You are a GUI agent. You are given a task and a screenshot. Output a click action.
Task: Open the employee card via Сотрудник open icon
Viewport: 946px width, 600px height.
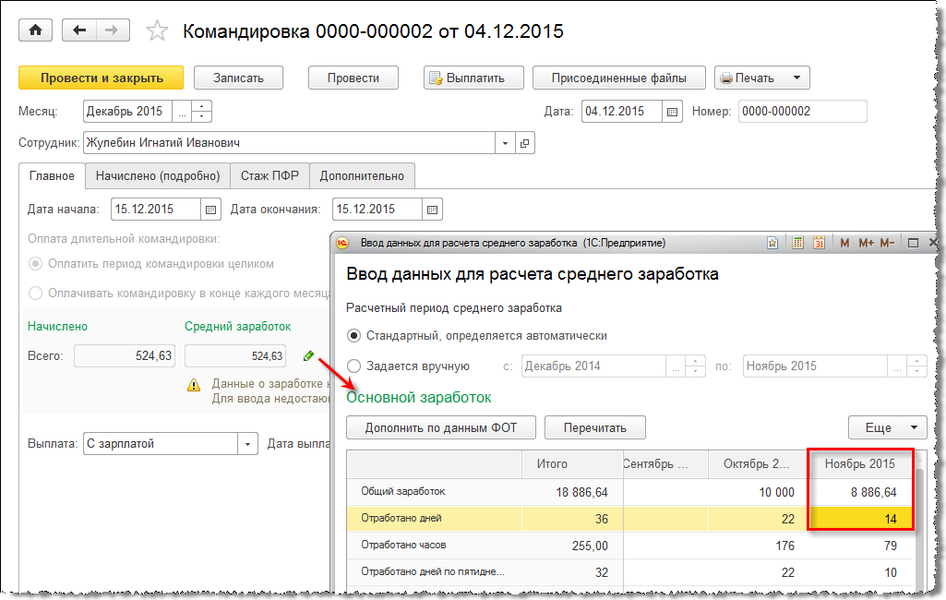[525, 144]
